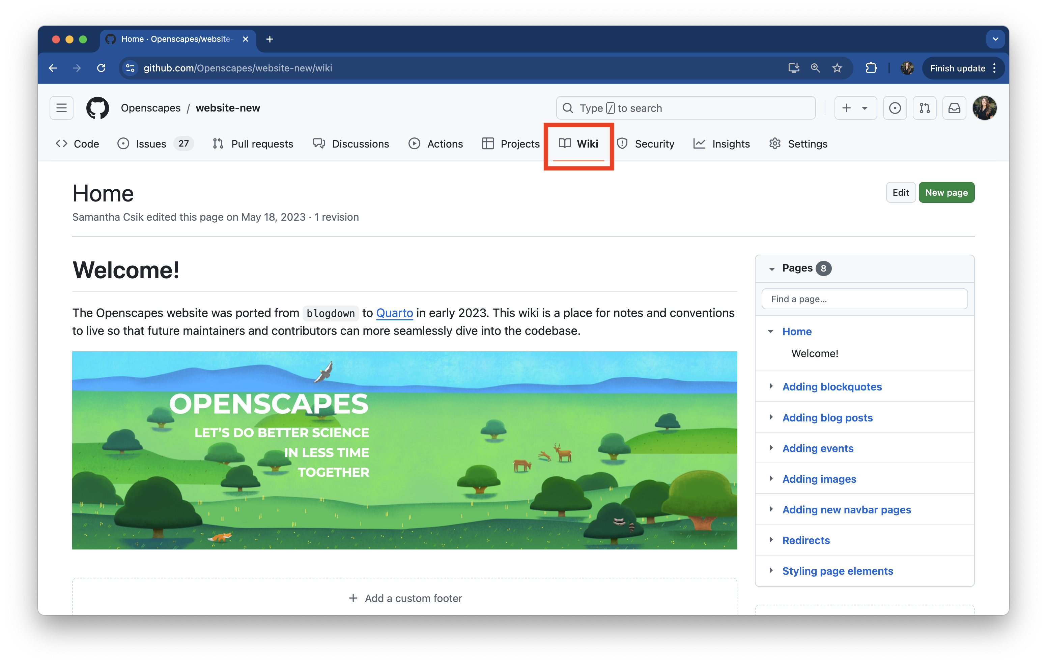Follow the Quarto hyperlink
This screenshot has width=1047, height=665.
pos(394,313)
